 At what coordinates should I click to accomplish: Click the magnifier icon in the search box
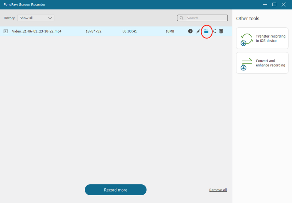click(181, 18)
